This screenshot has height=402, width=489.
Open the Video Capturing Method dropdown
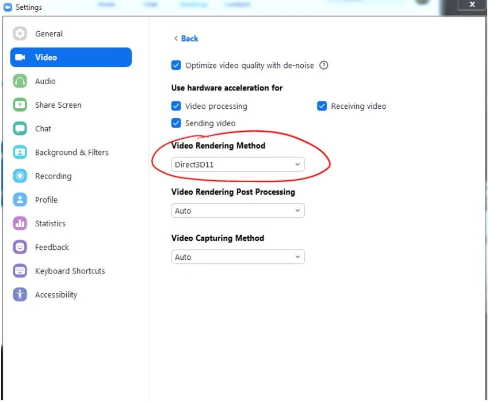point(238,256)
